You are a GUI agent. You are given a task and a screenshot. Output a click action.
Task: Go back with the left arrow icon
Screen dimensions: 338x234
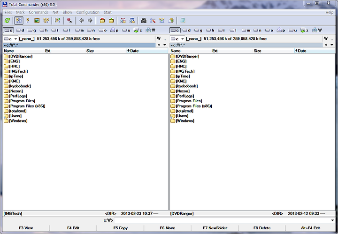81,21
